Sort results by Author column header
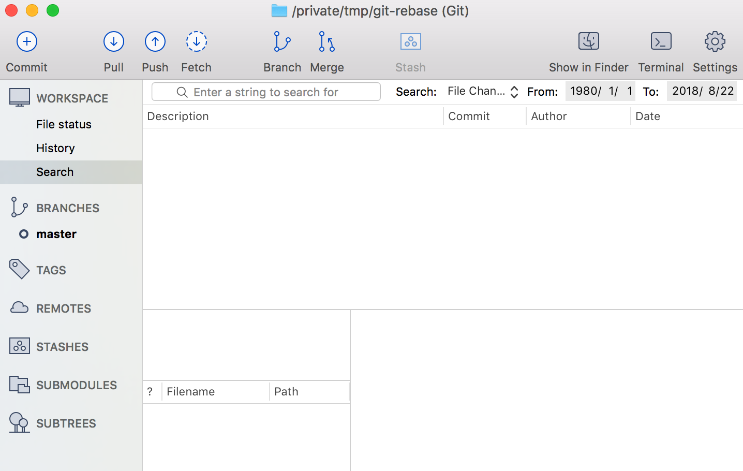The width and height of the screenshot is (743, 471). [x=549, y=116]
